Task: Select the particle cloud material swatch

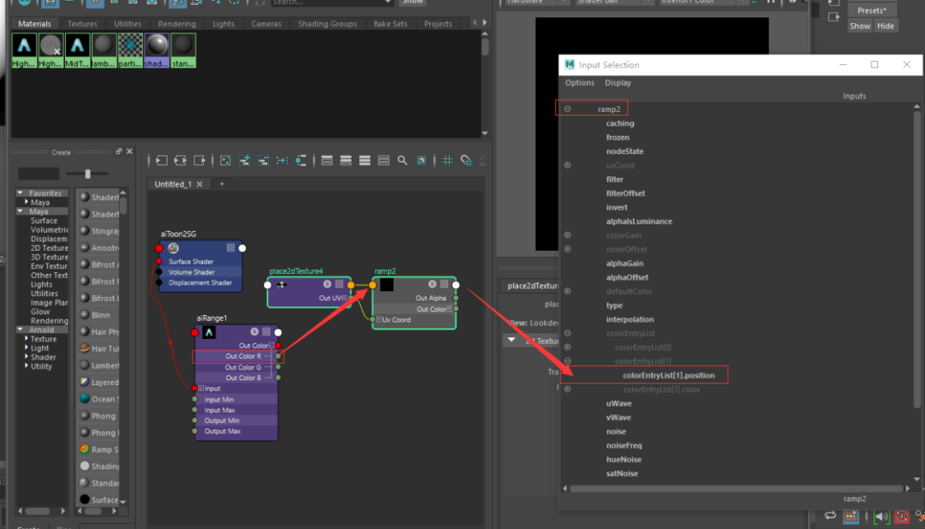Action: tap(130, 51)
